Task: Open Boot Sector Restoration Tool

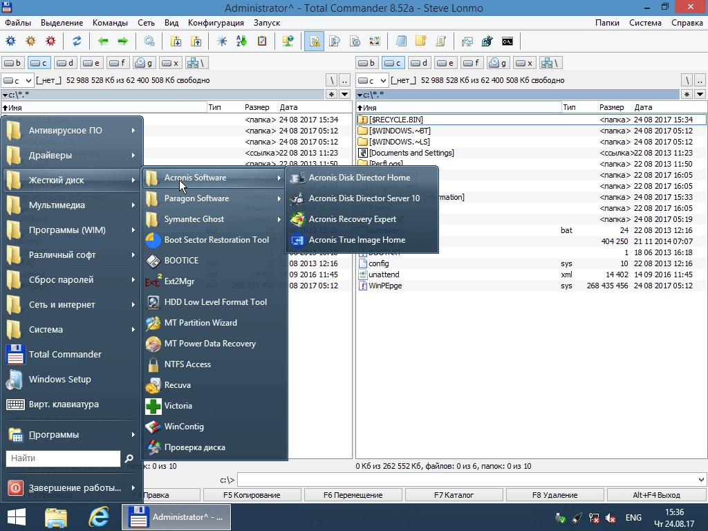Action: pos(214,240)
